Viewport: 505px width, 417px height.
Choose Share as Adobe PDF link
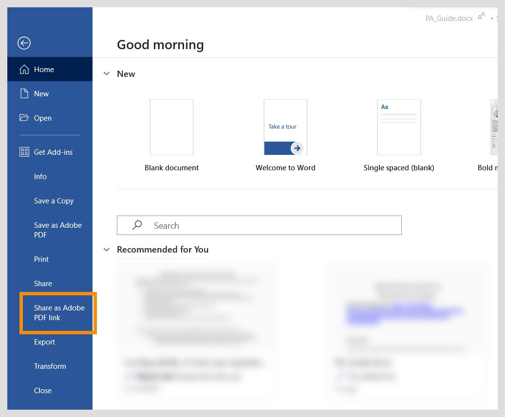[58, 313]
